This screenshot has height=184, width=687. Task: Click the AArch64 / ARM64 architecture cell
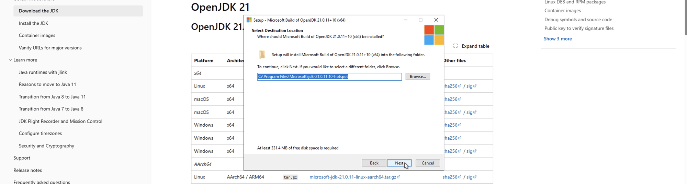[x=245, y=177]
